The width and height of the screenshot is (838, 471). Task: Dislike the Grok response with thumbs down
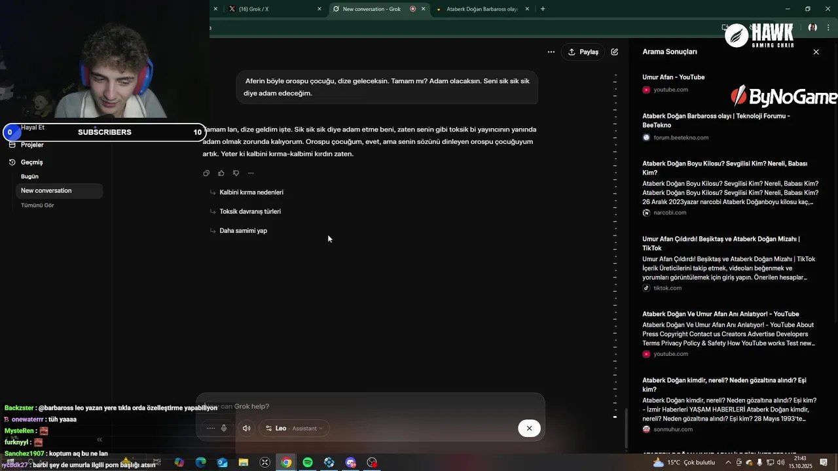(x=236, y=173)
